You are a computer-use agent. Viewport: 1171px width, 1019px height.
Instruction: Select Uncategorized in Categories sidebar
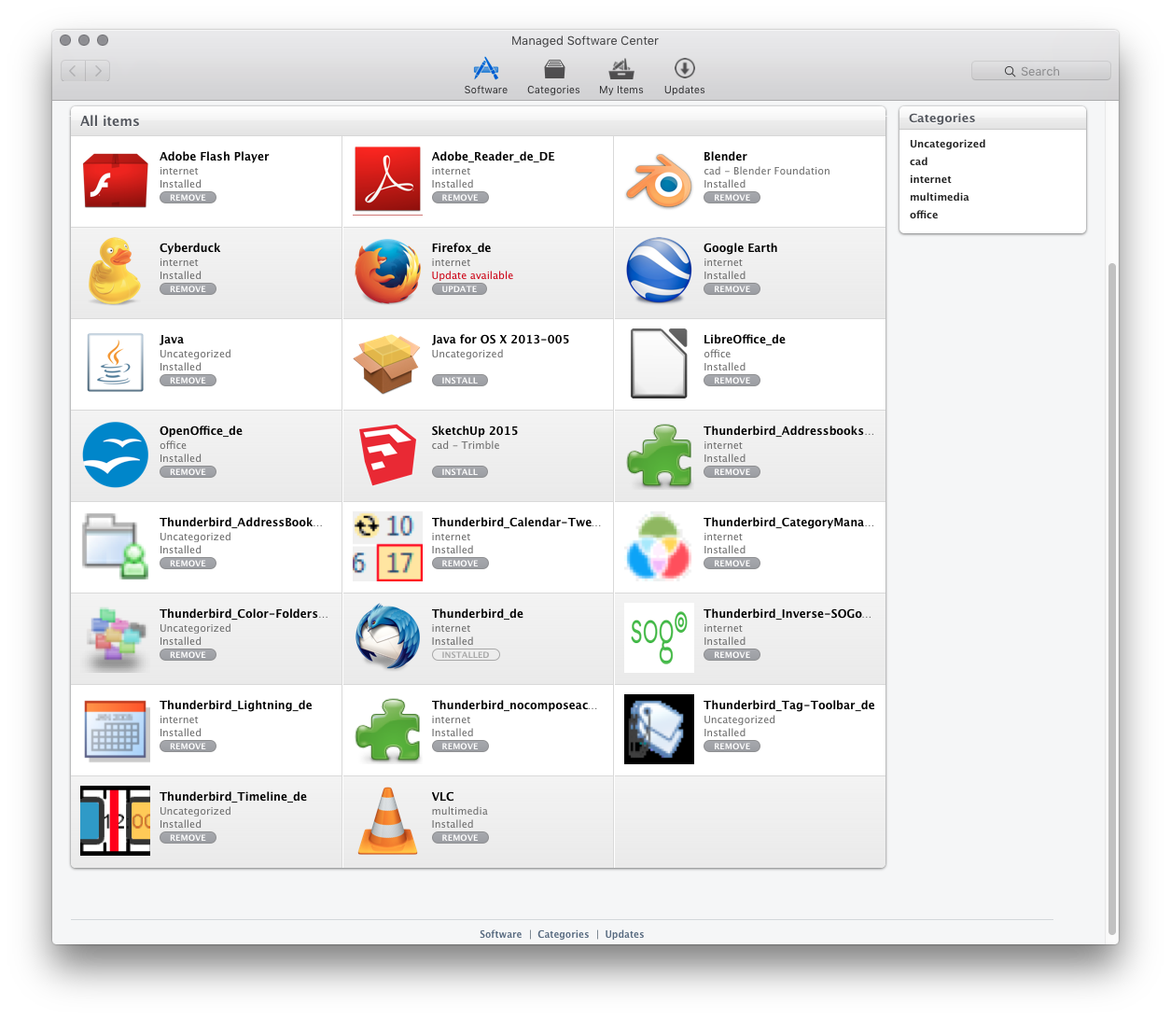pos(947,144)
